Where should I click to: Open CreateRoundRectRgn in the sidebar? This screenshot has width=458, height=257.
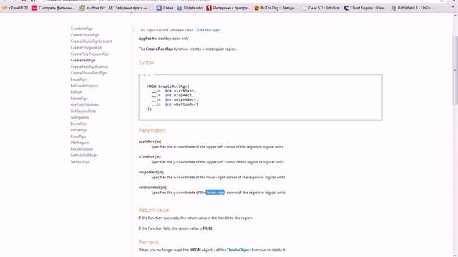(89, 73)
